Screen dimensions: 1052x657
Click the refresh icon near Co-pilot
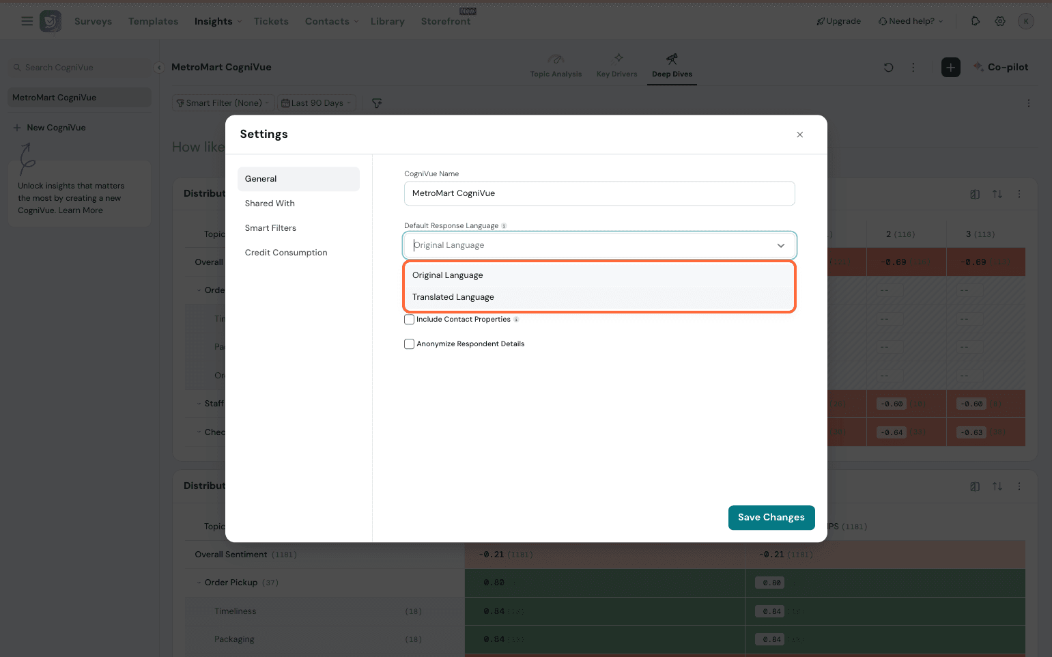(888, 67)
